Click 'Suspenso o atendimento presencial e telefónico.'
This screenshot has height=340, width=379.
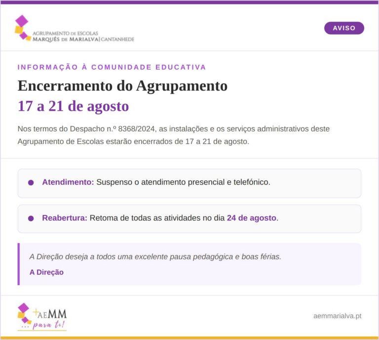tap(183, 182)
